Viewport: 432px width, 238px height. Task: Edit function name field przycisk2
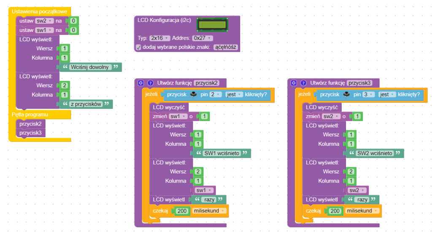click(x=207, y=83)
